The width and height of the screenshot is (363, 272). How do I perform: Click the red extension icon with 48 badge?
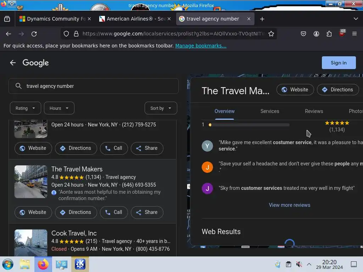coord(342,33)
